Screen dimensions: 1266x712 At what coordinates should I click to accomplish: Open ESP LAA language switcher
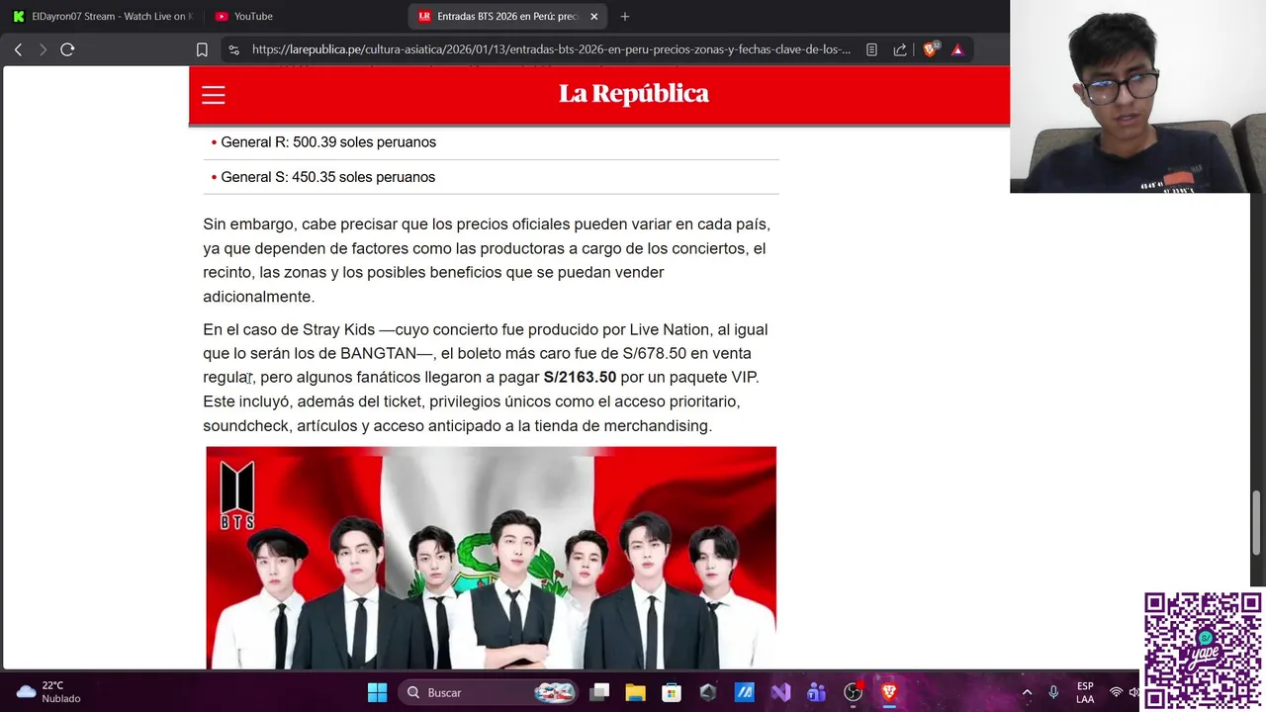1085,692
